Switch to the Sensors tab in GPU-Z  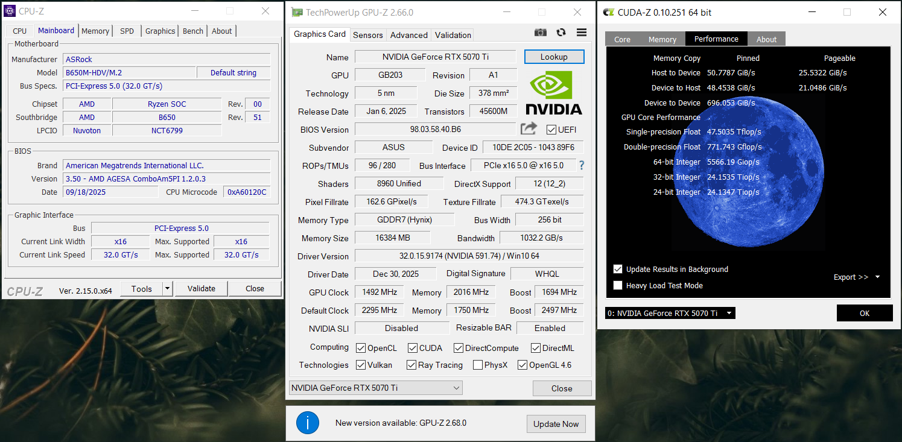368,35
